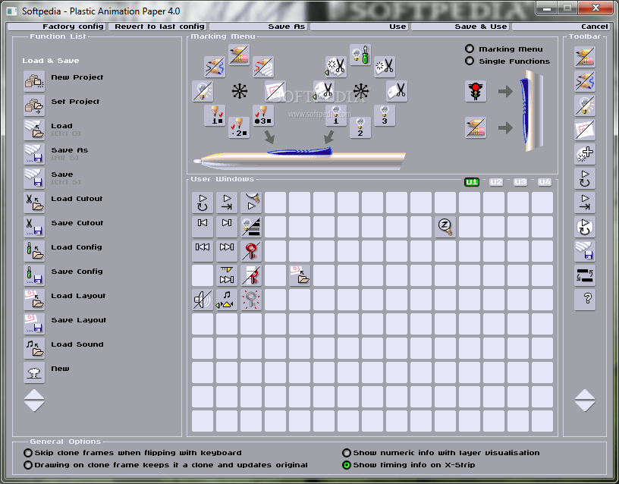Screen dimensions: 619x484
Task: Select the scissors with screwdriver bulb icon
Action: (360, 55)
